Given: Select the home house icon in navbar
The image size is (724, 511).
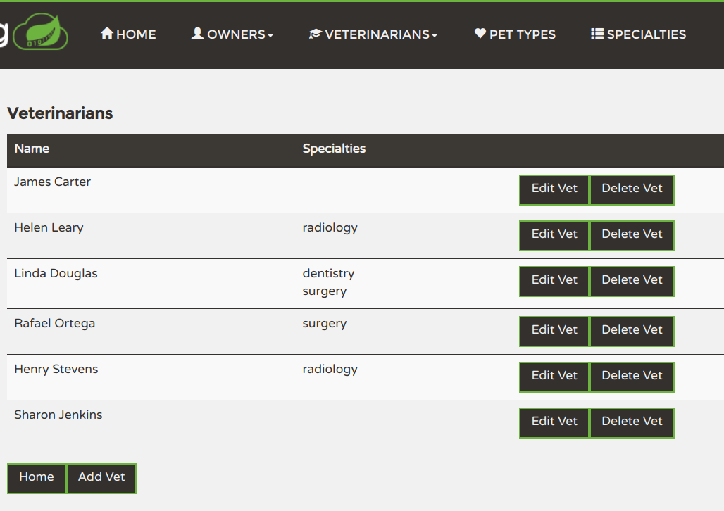Looking at the screenshot, I should [x=106, y=33].
